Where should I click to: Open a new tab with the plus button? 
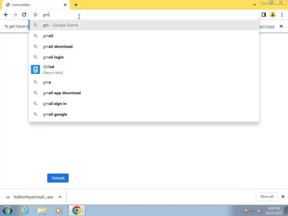tap(76, 5)
